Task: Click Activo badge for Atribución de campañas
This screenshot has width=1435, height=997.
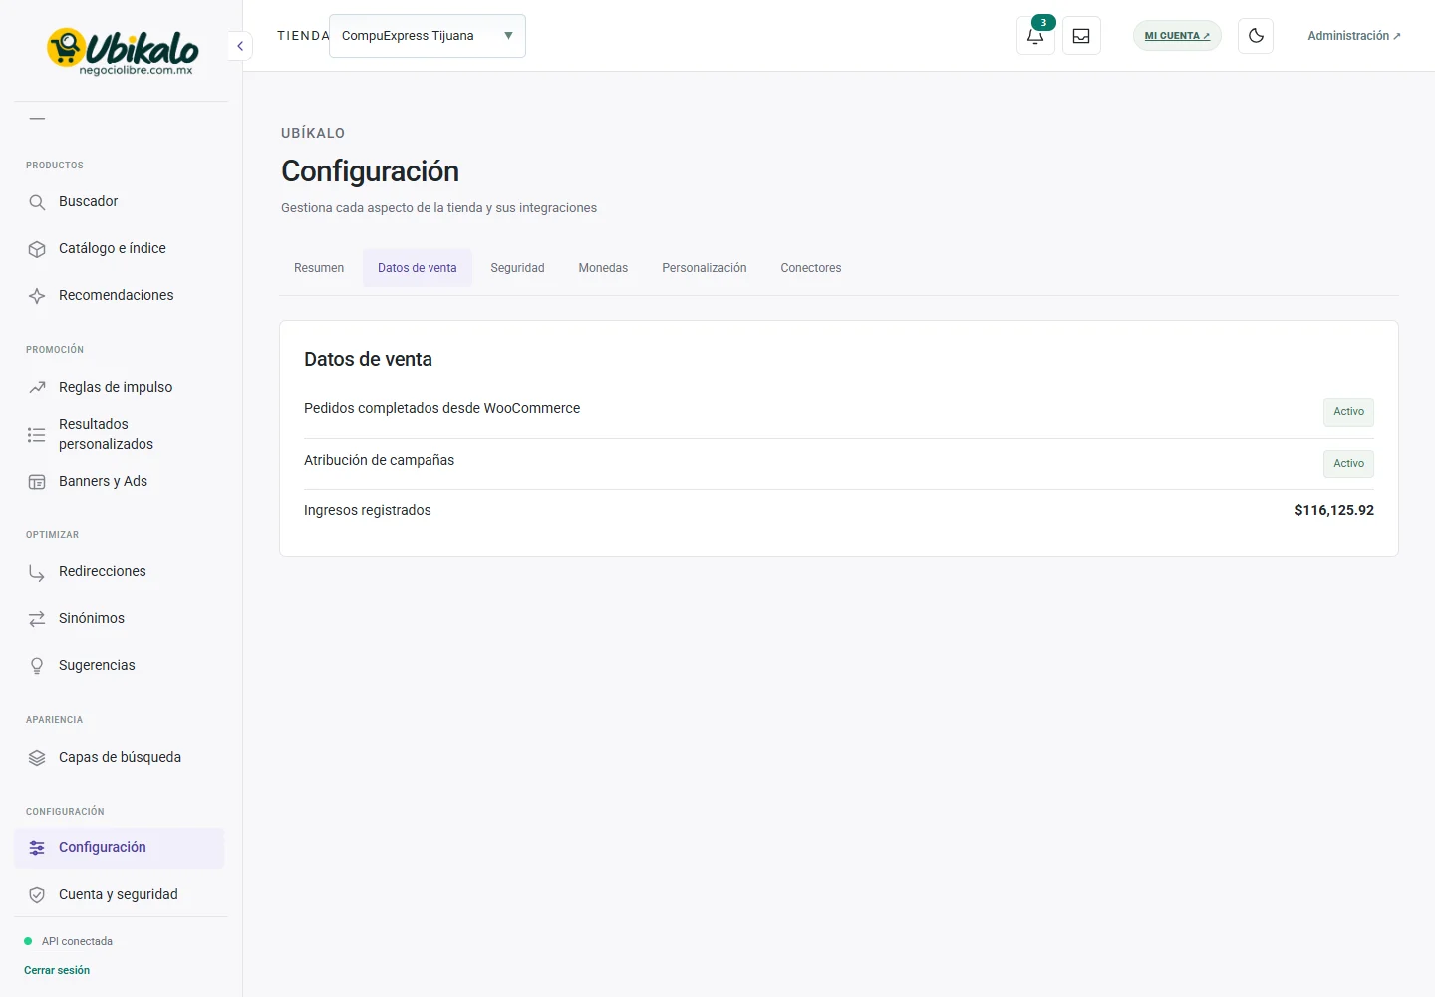Action: (1348, 464)
